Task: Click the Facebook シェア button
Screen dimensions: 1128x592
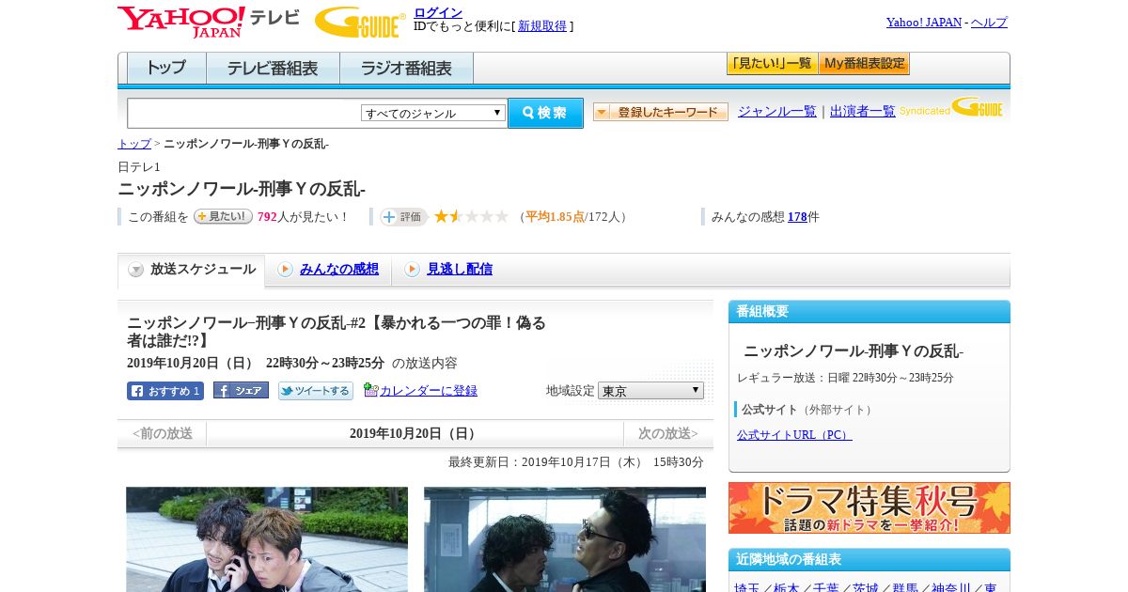Action: (241, 390)
